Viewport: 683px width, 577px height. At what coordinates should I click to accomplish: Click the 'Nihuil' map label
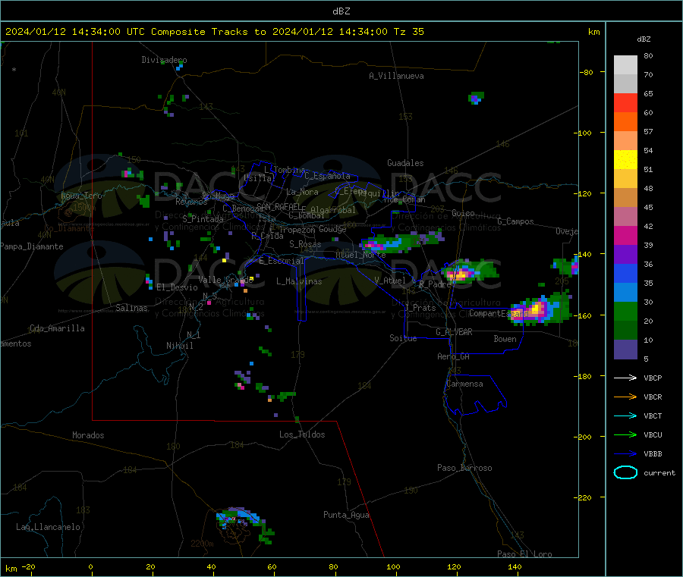coord(180,346)
